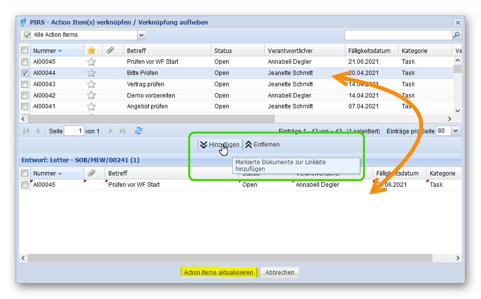481x299 pixels.
Task: Uncheck the AI00044 row checkbox
Action: click(x=25, y=73)
